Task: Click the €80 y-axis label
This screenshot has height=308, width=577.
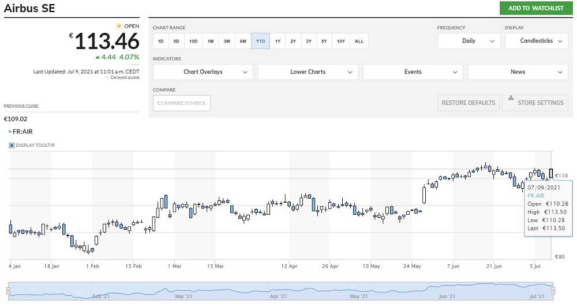Action: click(x=560, y=257)
